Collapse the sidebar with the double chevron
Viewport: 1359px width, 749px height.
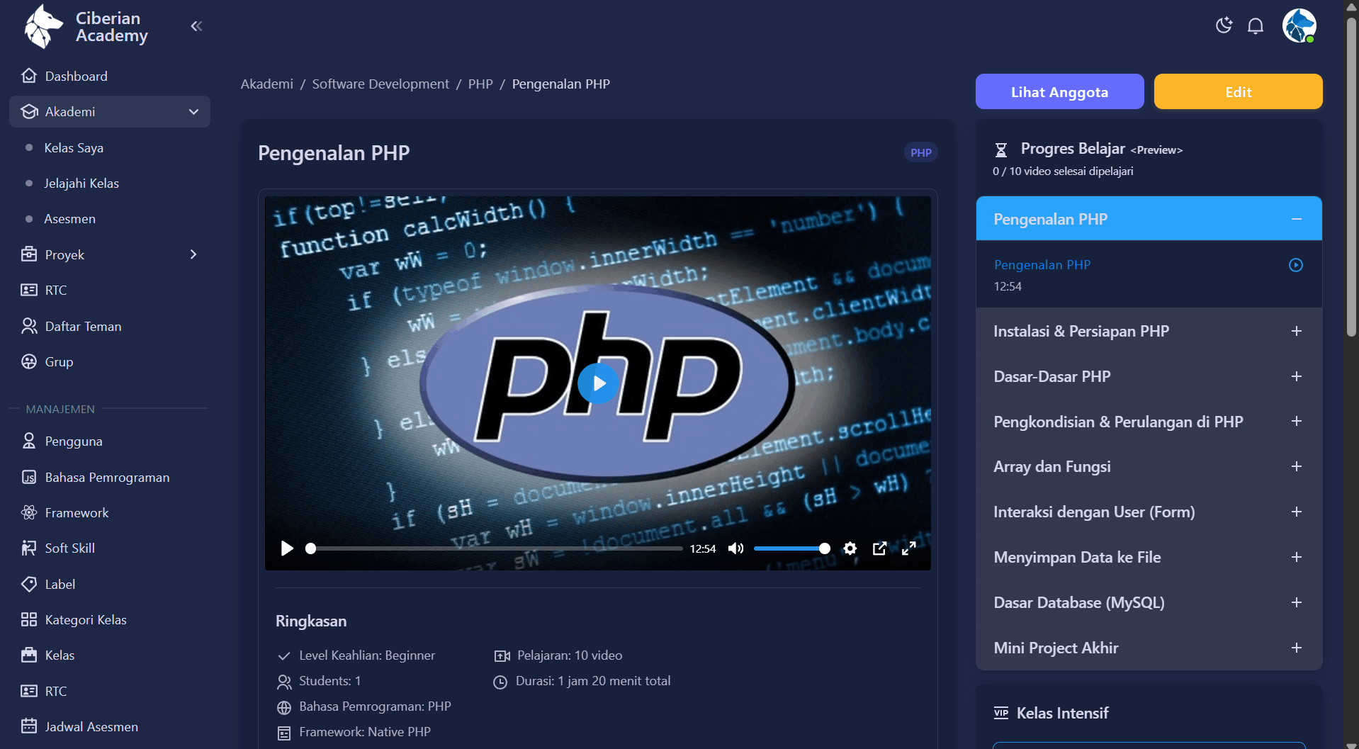tap(196, 26)
